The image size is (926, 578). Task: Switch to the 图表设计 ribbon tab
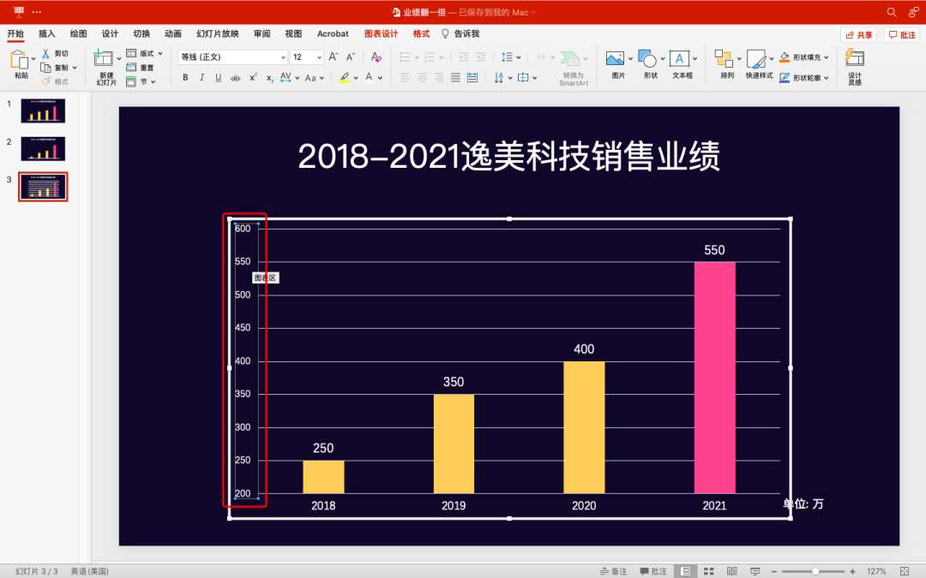[x=381, y=33]
